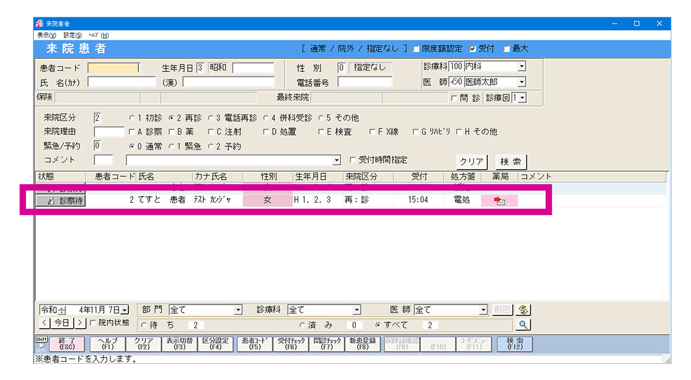Click the 新患登録 (F8) function button
This screenshot has height=380, width=691.
(362, 344)
